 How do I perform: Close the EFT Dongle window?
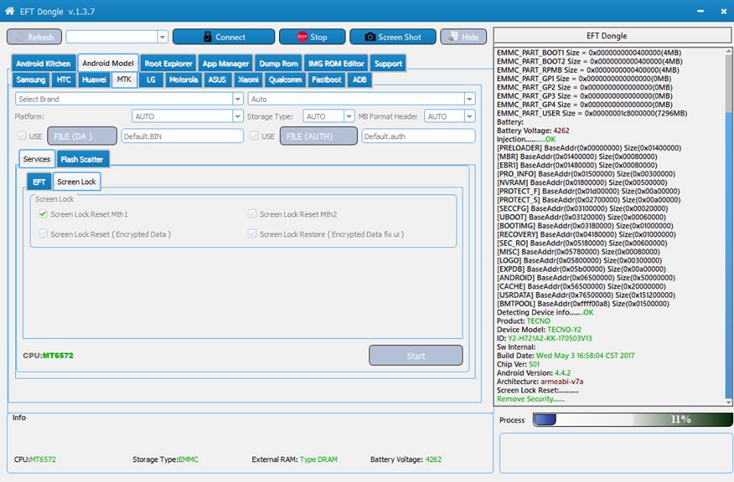coord(724,11)
